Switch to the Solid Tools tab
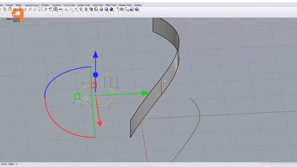 pos(97,5)
